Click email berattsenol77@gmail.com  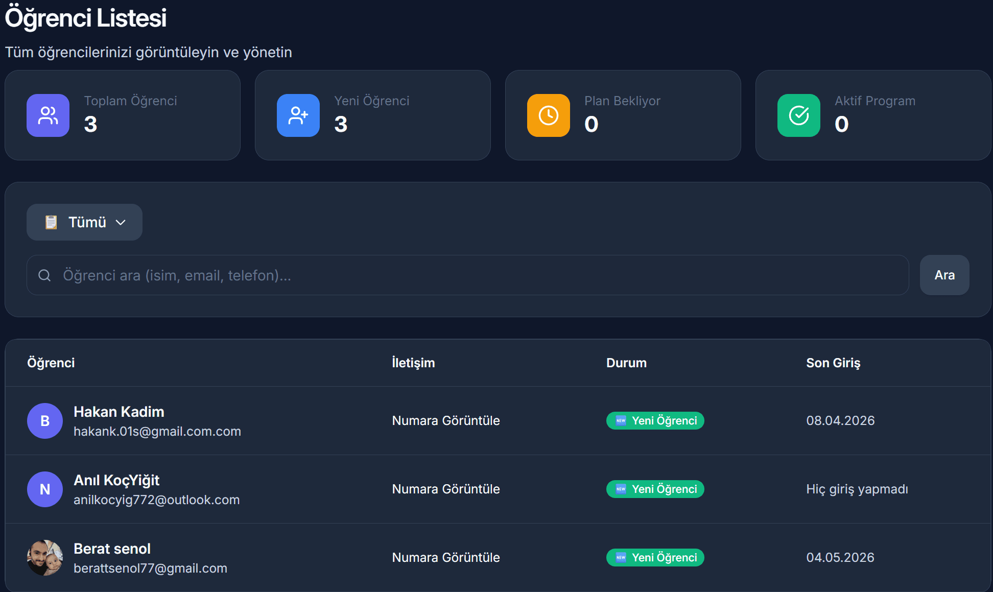pyautogui.click(x=151, y=569)
